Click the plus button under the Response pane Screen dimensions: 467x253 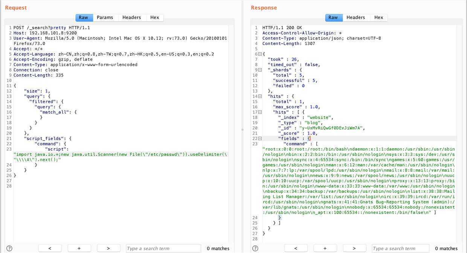[325, 248]
